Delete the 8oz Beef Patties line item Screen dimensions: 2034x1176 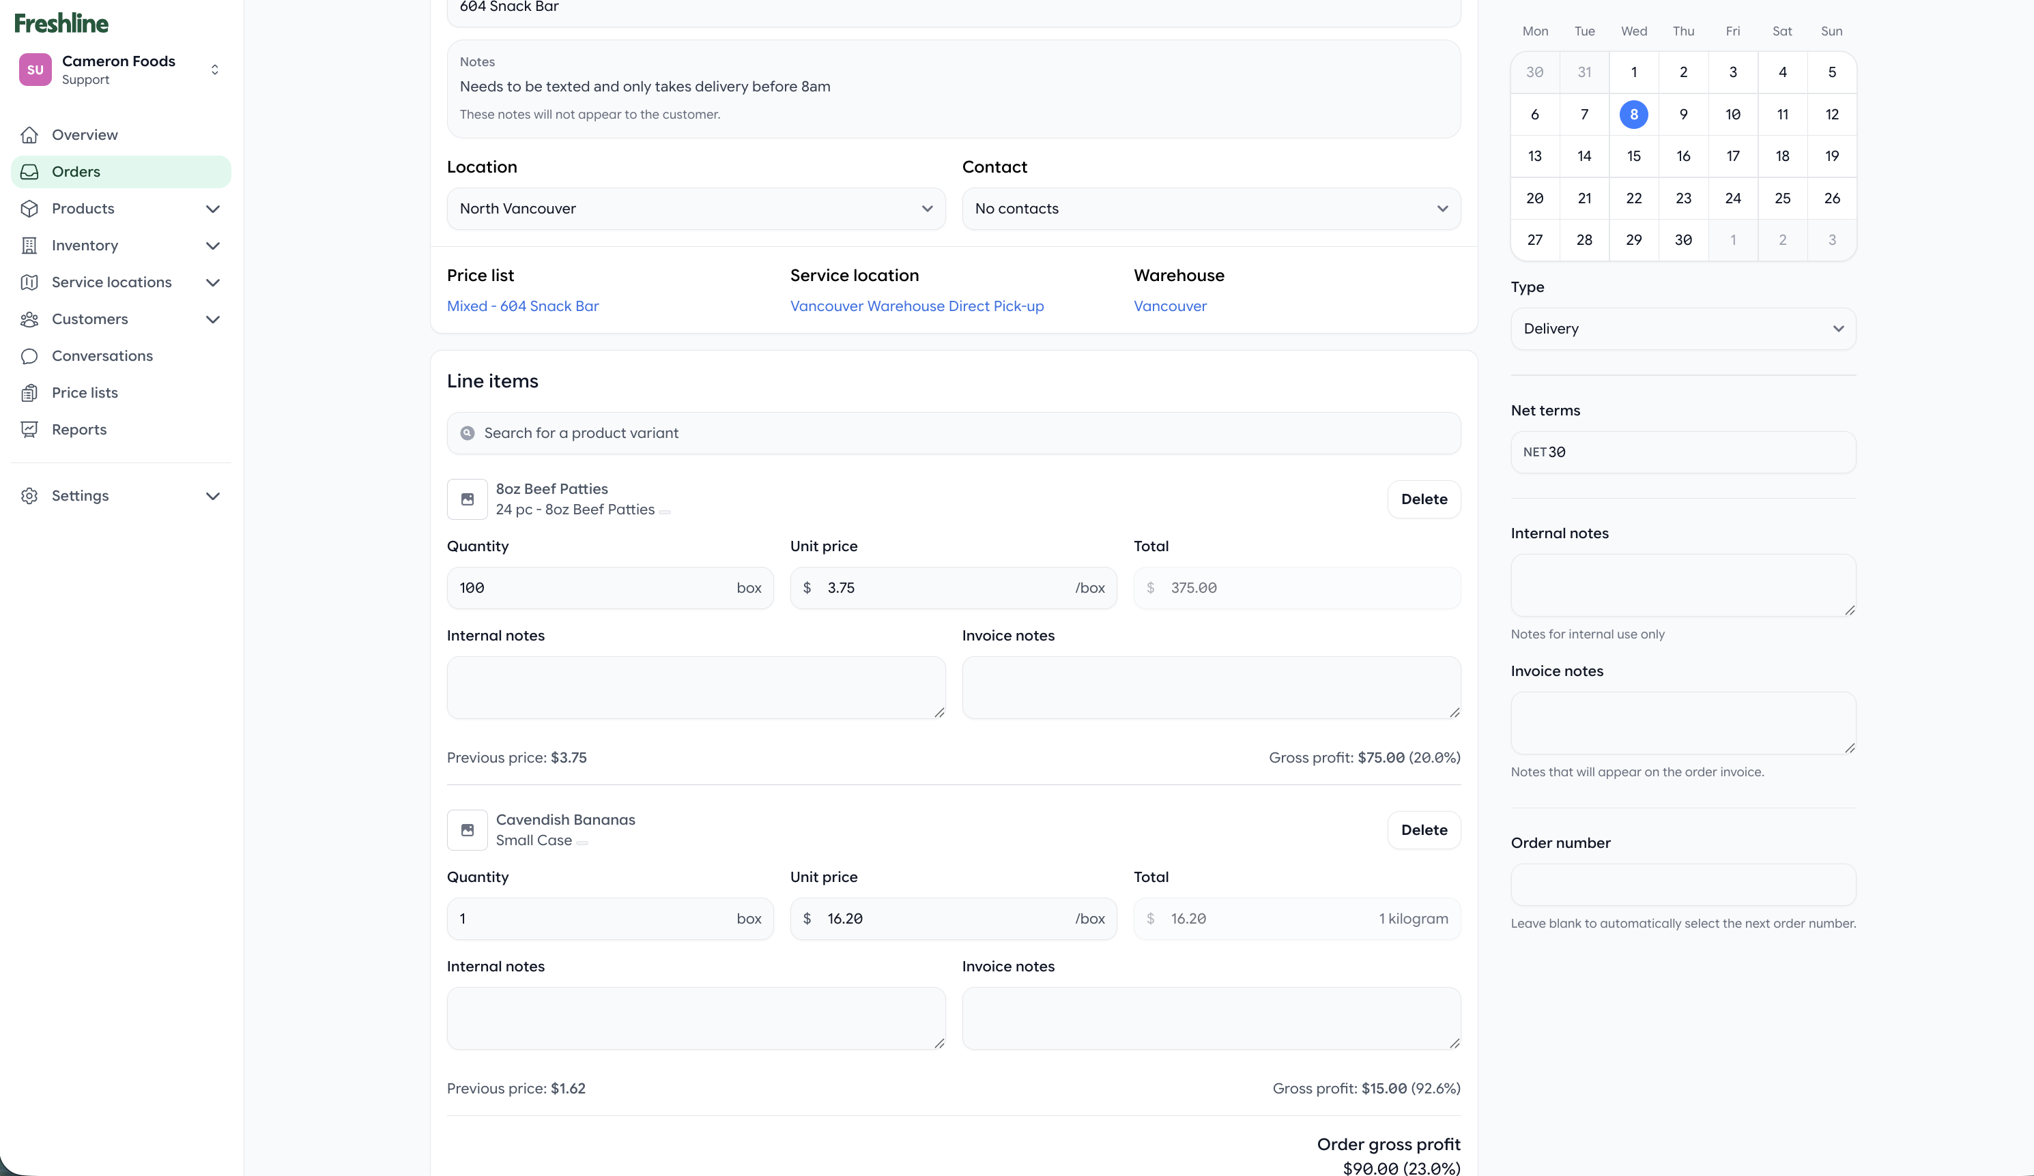[x=1424, y=499]
